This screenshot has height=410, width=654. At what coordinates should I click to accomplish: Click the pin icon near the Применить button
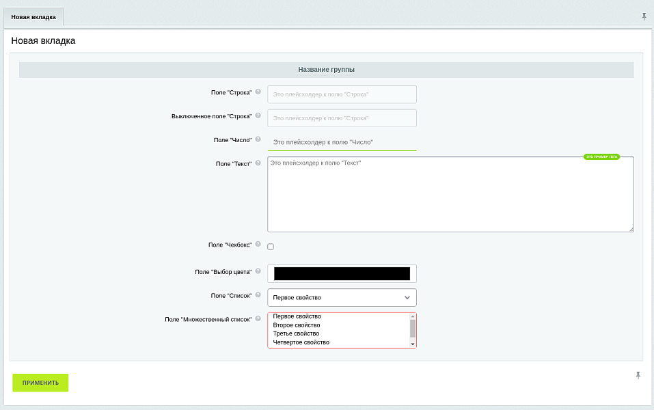[x=638, y=375]
